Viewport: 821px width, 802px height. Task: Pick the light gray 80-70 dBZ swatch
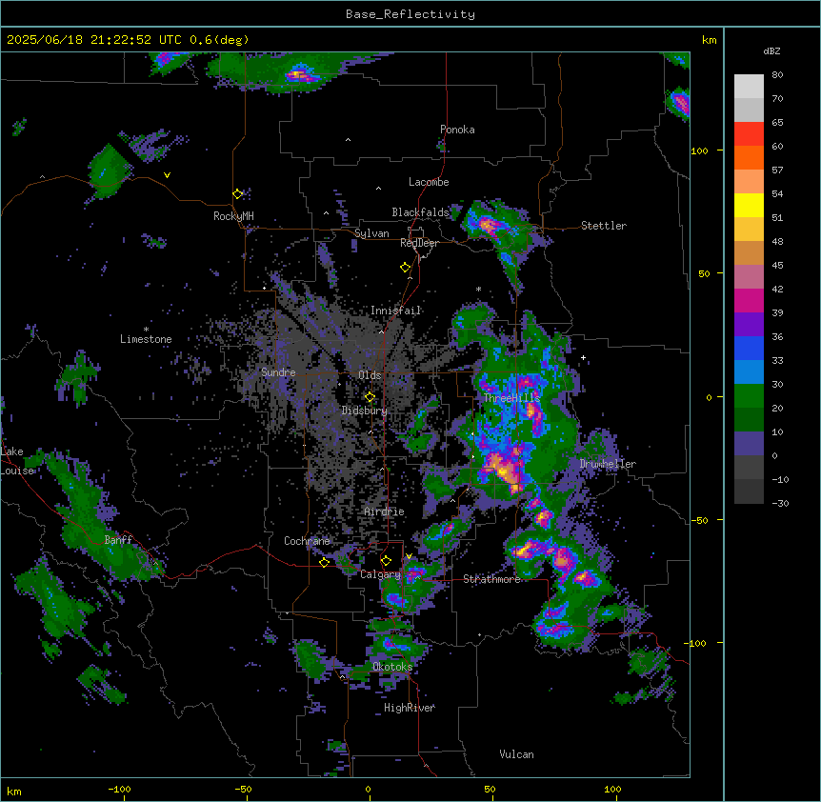click(749, 87)
